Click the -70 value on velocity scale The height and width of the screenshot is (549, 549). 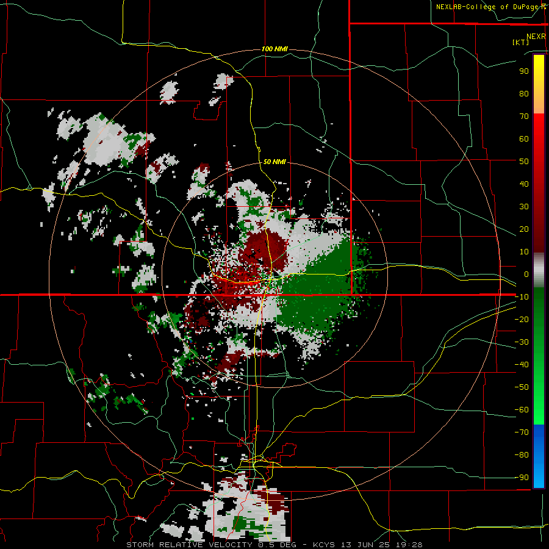tap(522, 432)
